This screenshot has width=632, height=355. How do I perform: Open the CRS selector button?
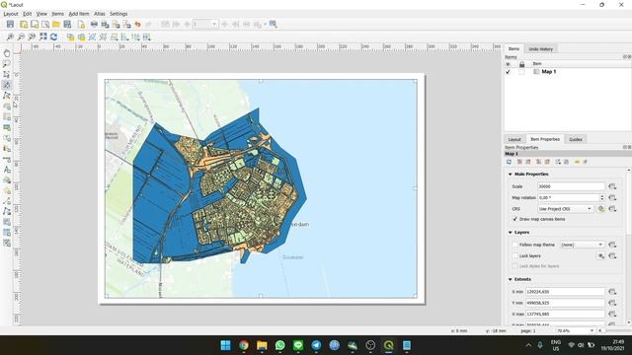(x=601, y=209)
